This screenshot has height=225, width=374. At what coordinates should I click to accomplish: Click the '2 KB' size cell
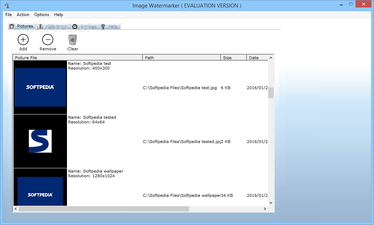(x=225, y=142)
